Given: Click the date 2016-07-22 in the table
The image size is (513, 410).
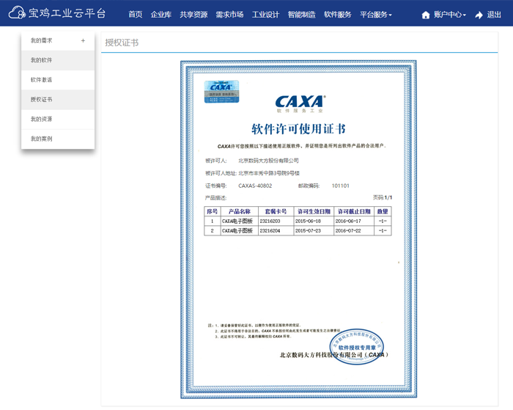Looking at the screenshot, I should 348,231.
